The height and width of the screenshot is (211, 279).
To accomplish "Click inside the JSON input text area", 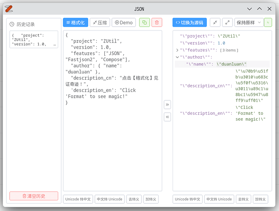I will [112, 111].
